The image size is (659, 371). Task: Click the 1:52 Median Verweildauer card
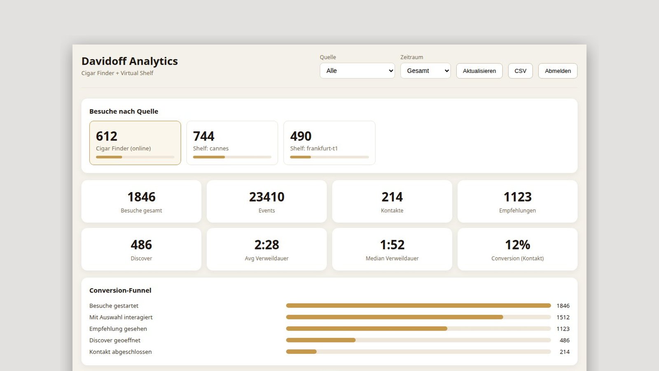(x=392, y=249)
